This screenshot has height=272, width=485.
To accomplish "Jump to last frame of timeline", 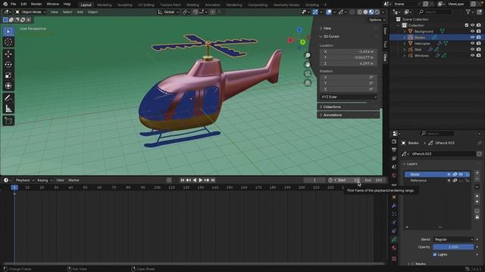I will pos(213,180).
